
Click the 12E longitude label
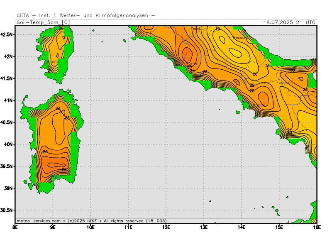click(166, 227)
